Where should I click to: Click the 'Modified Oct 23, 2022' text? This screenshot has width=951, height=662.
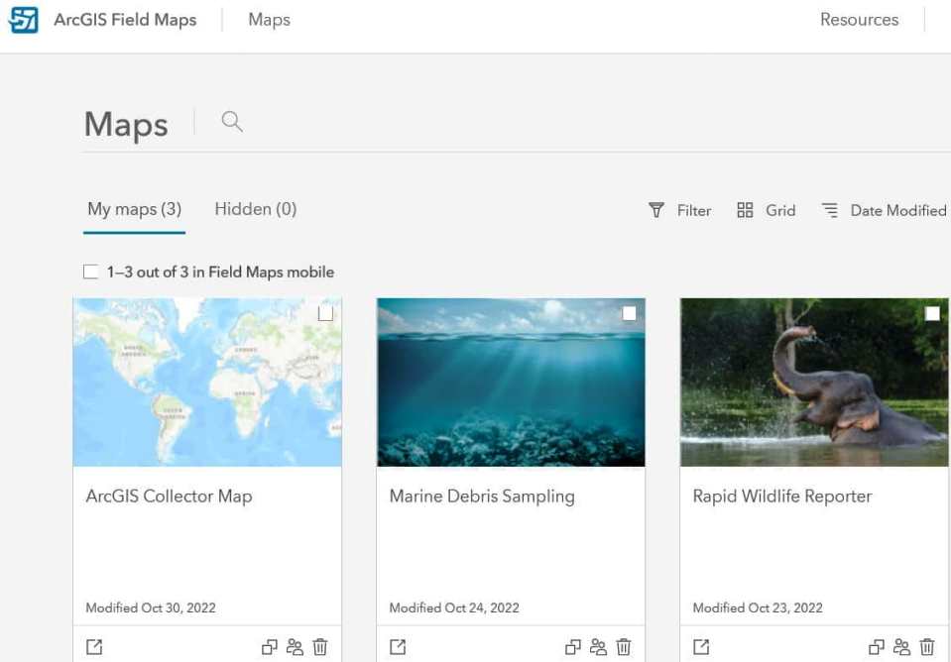pyautogui.click(x=758, y=607)
